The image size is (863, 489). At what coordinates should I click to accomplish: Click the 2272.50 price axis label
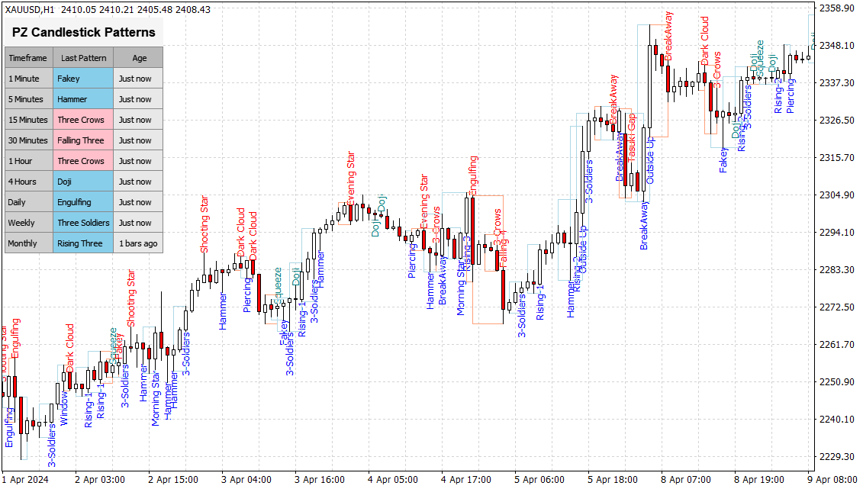[836, 307]
